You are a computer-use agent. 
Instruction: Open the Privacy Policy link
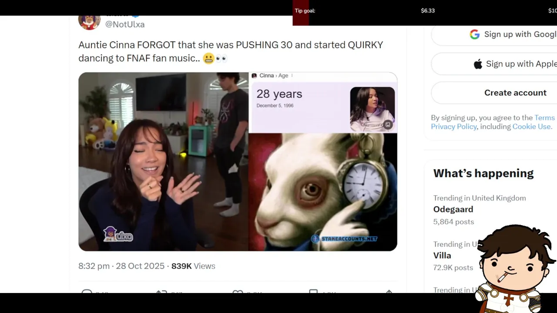(x=454, y=127)
